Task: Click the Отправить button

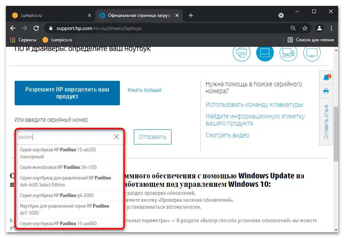Action: pyautogui.click(x=152, y=137)
